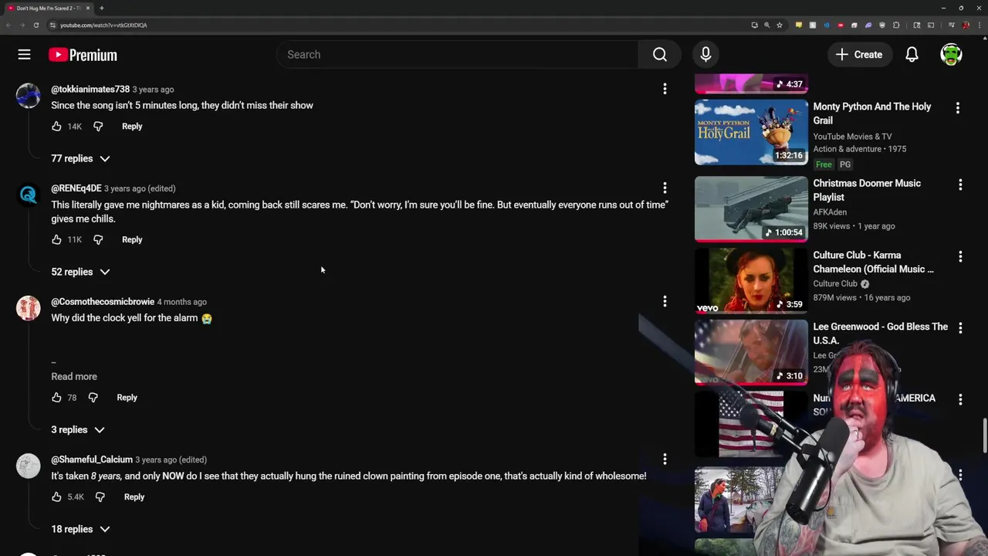Open options menu for @Cosmothecosmicbrowie comment
988x556 pixels.
665,301
